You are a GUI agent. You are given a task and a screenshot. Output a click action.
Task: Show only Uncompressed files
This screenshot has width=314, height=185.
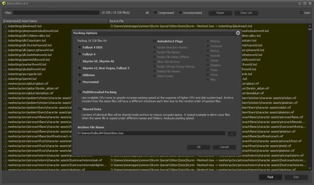180,13
